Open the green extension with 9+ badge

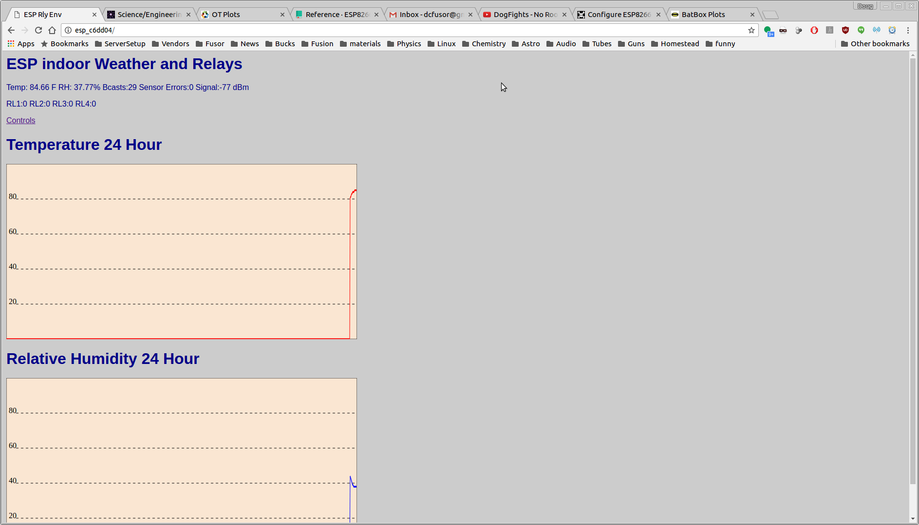pyautogui.click(x=769, y=31)
